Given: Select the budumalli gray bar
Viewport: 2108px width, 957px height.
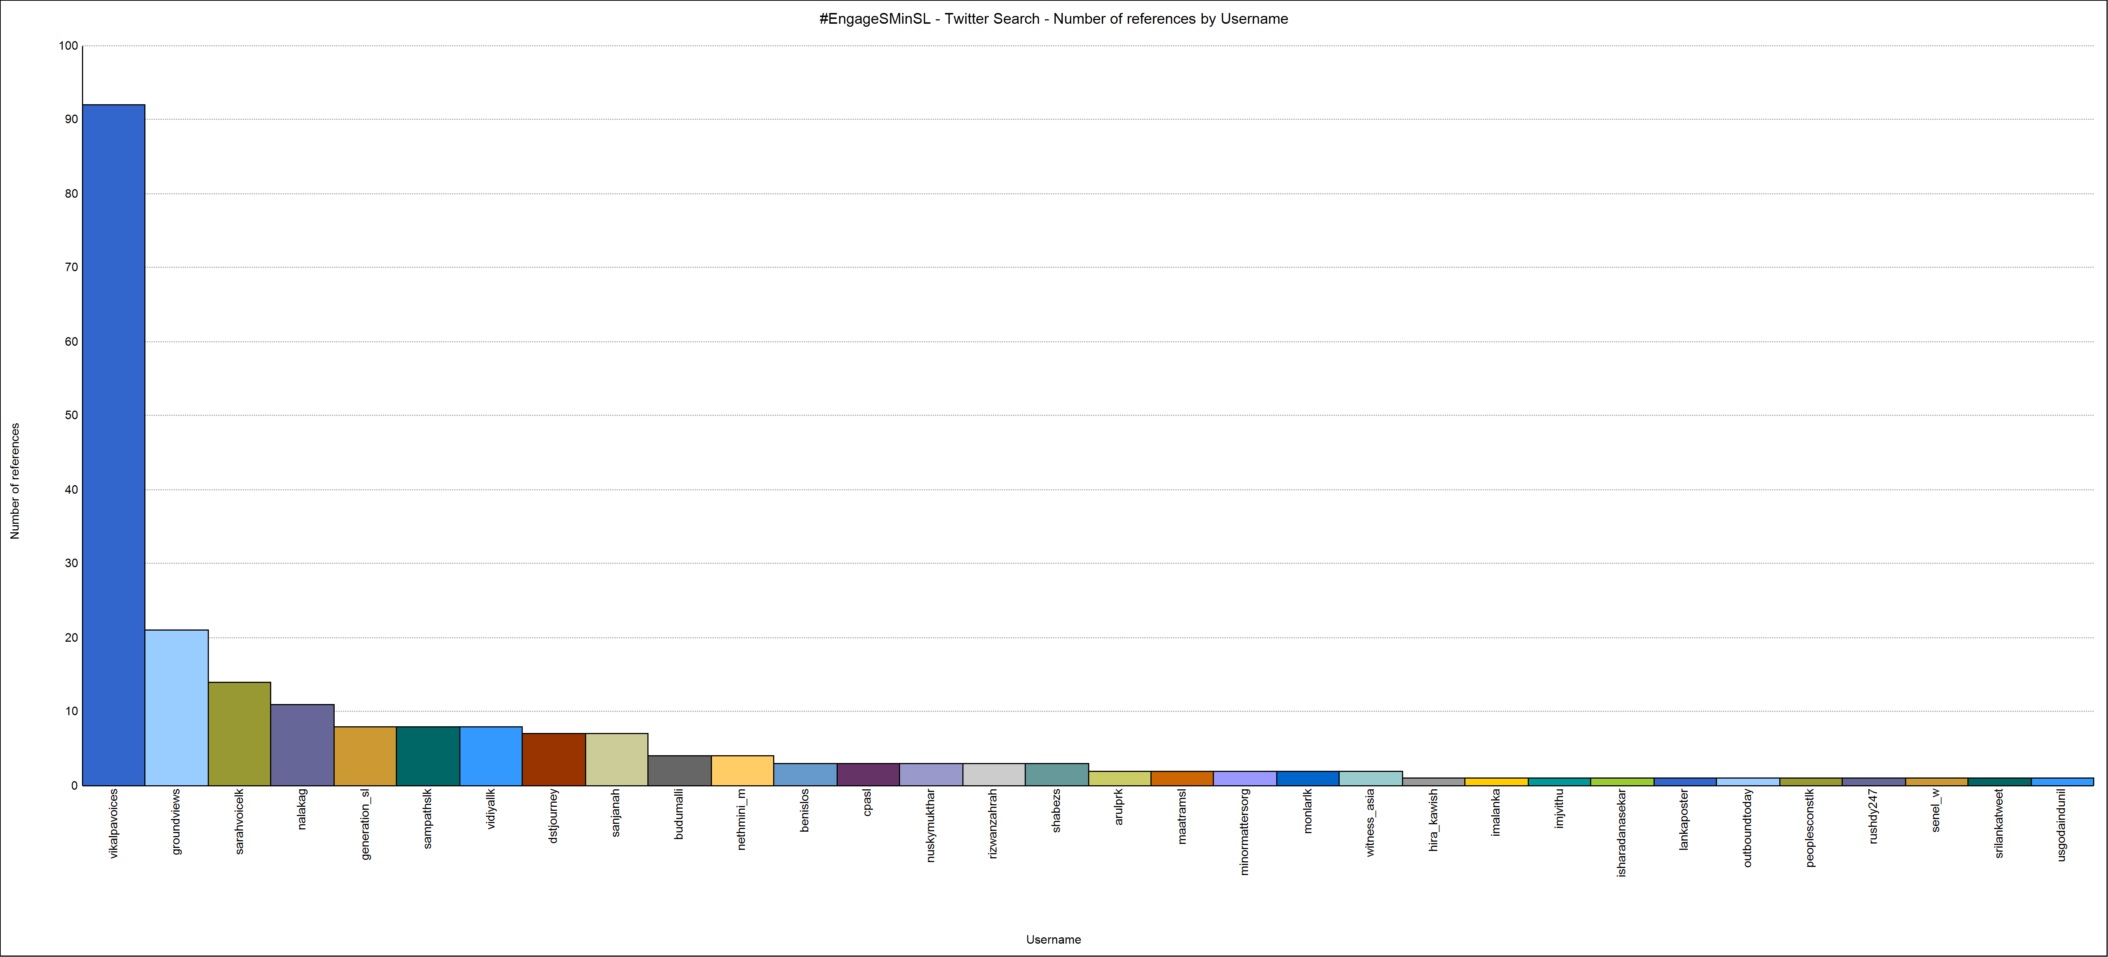Looking at the screenshot, I should point(680,770).
